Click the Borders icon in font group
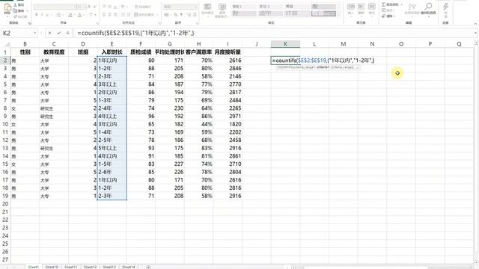The image size is (479, 269). [x=58, y=15]
